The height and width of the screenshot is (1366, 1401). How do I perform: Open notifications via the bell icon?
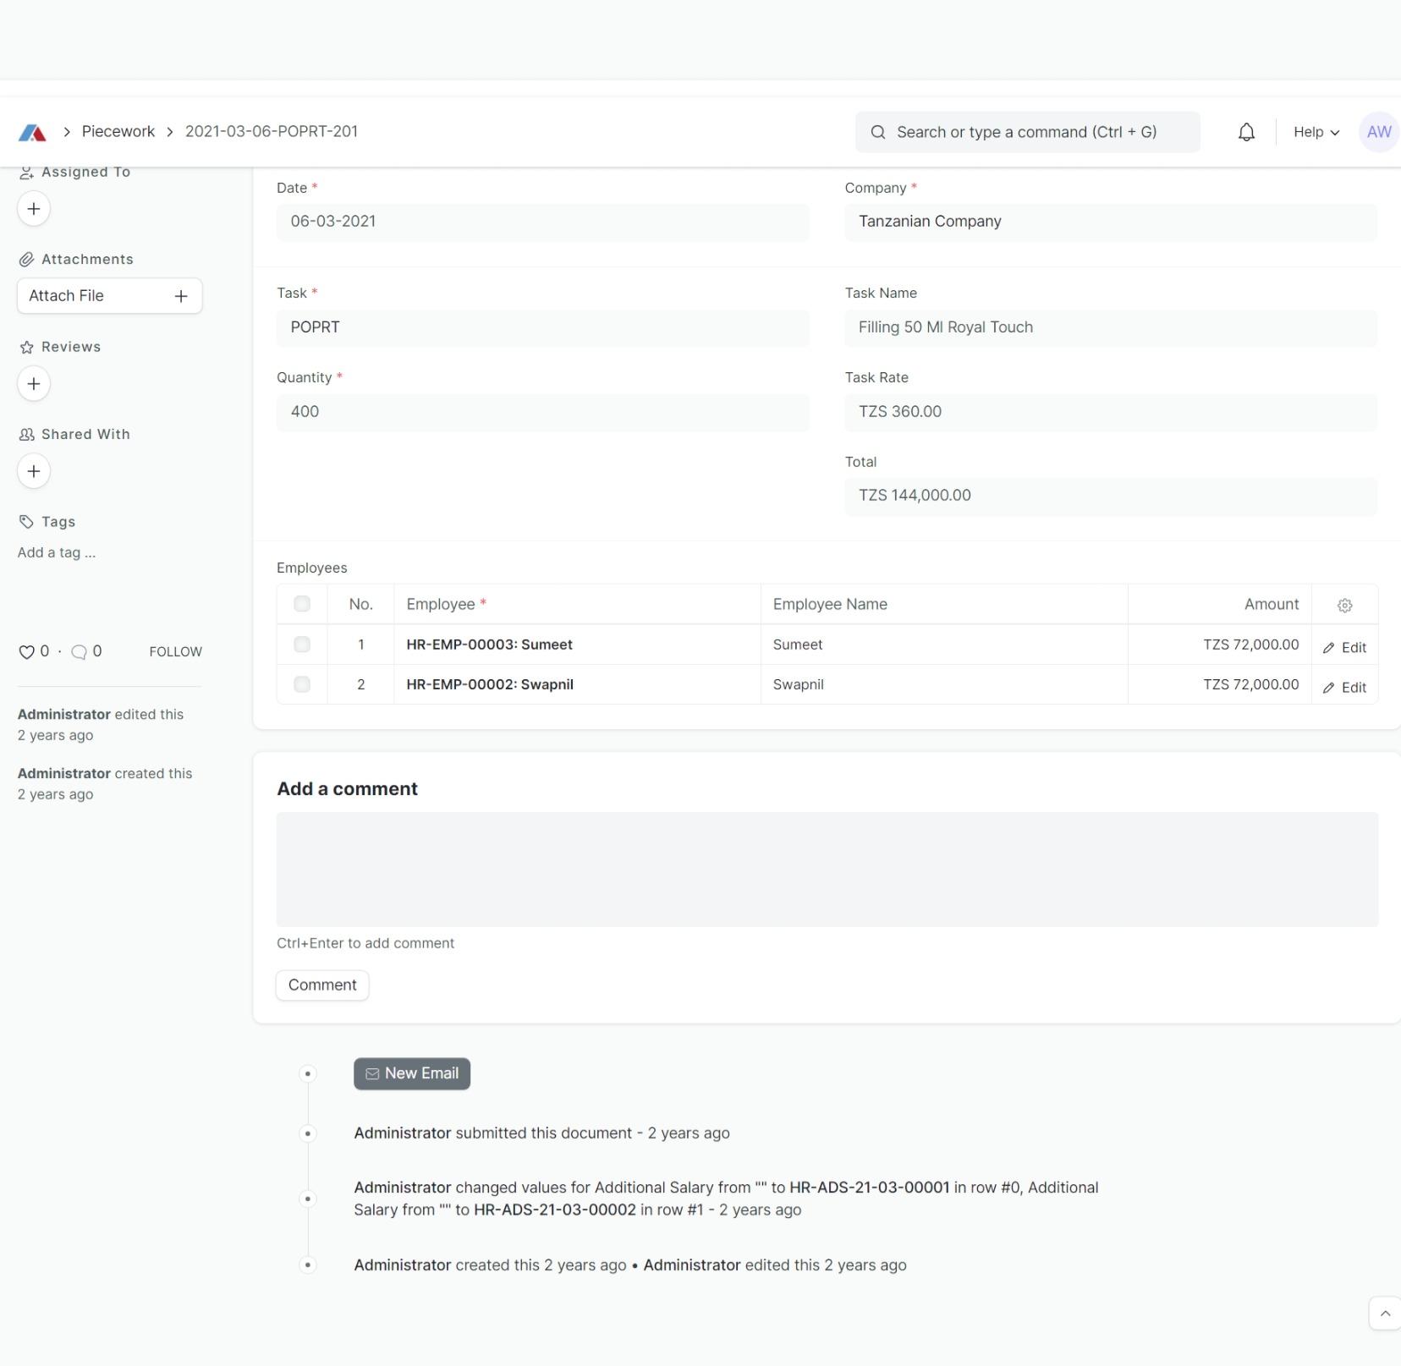[x=1247, y=131]
